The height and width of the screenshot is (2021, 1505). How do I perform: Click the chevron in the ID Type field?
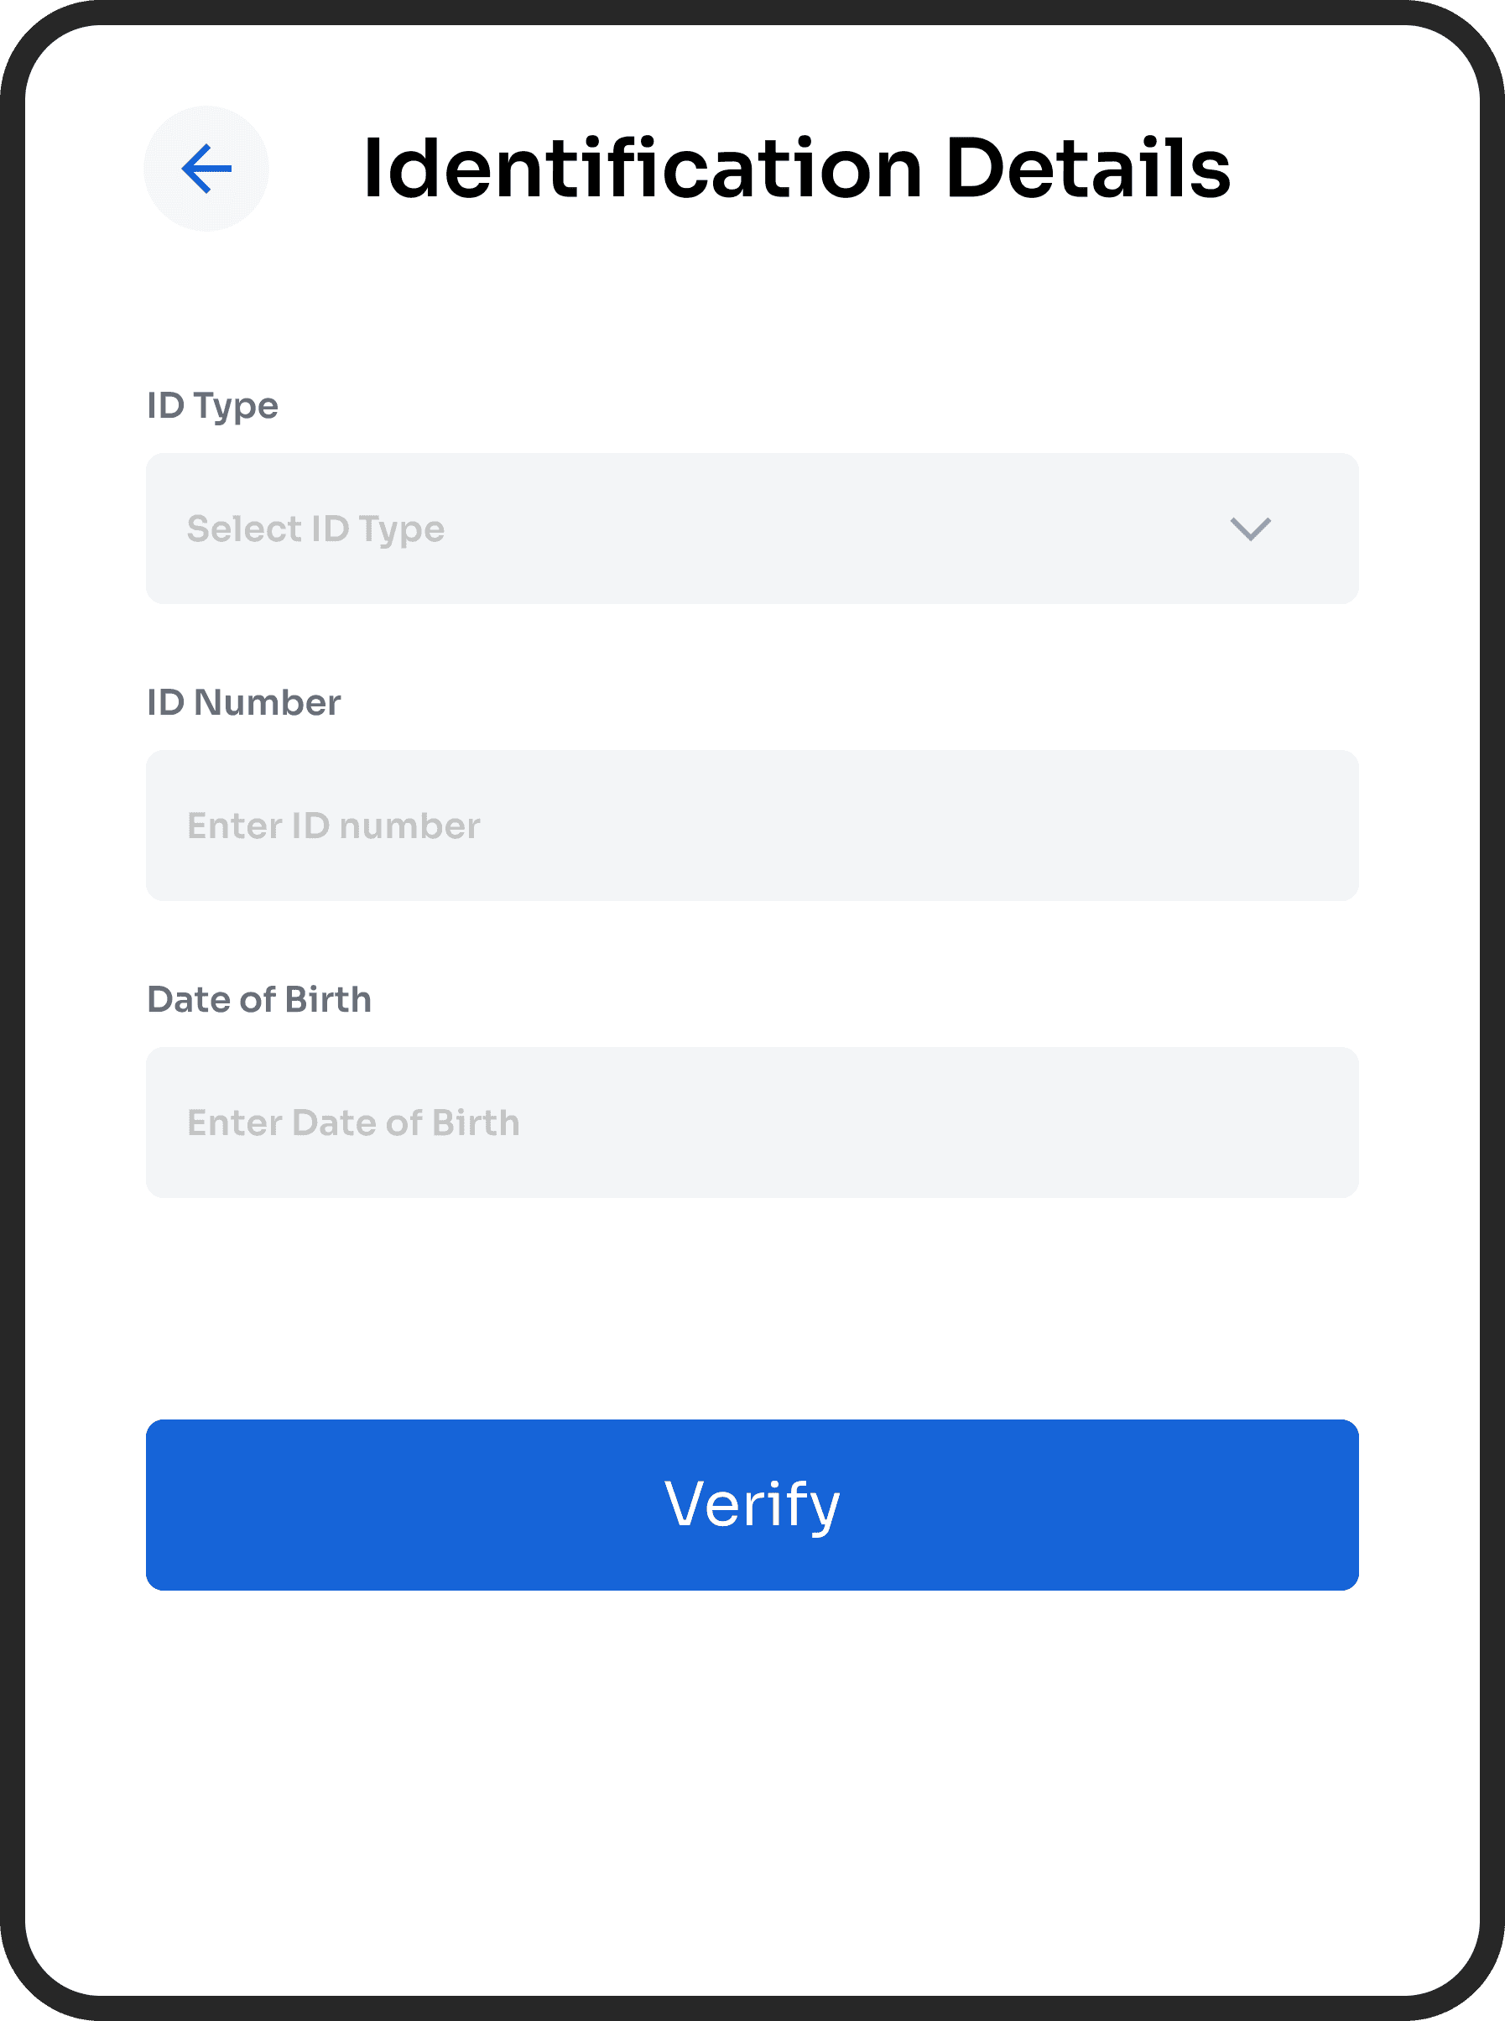coord(1250,529)
